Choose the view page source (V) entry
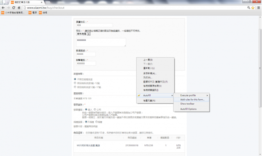This screenshot has height=156, width=262. point(156,86)
